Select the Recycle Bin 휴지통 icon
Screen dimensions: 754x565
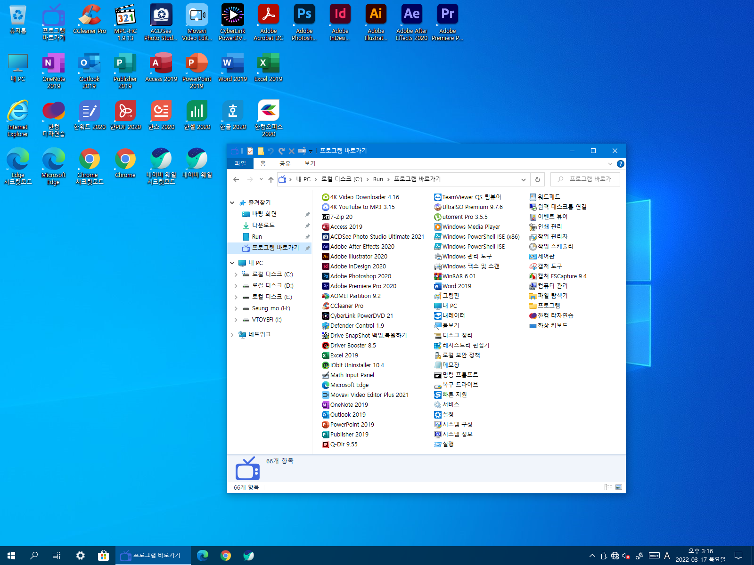(x=18, y=20)
